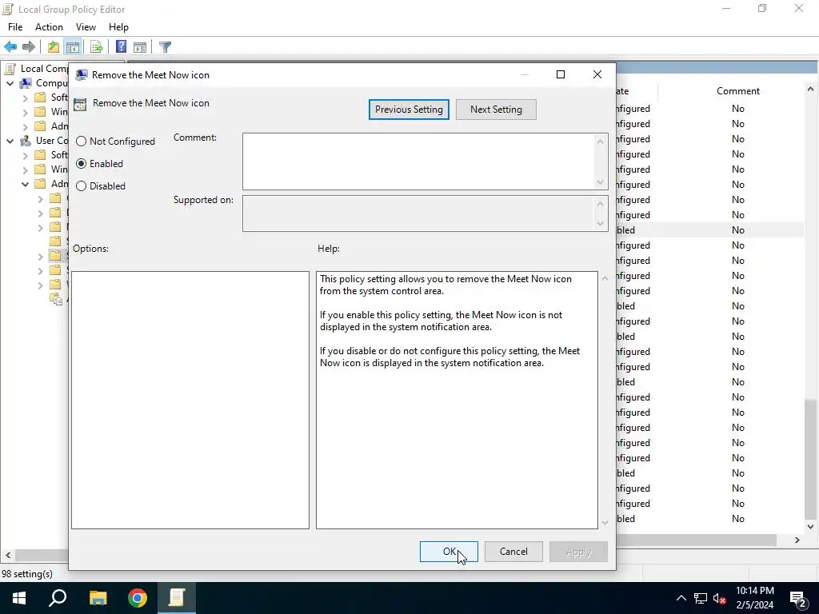Screen dimensions: 819x614
Task: Launch Google Chrome from the taskbar
Action: click(x=138, y=598)
